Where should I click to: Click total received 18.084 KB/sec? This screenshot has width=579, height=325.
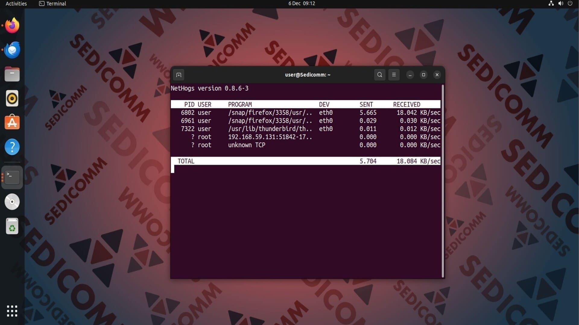tap(419, 161)
